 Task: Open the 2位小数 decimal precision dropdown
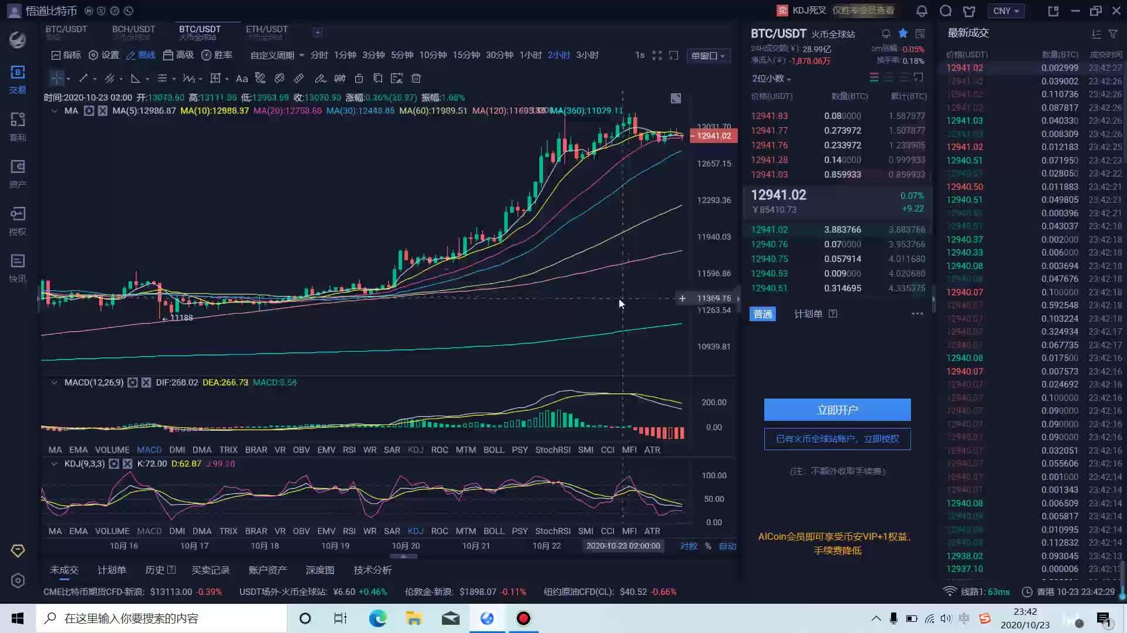tap(771, 78)
